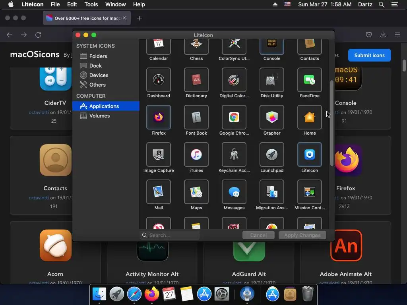Select the Chess app icon
Screen dimensions: 407x305
pyautogui.click(x=196, y=47)
